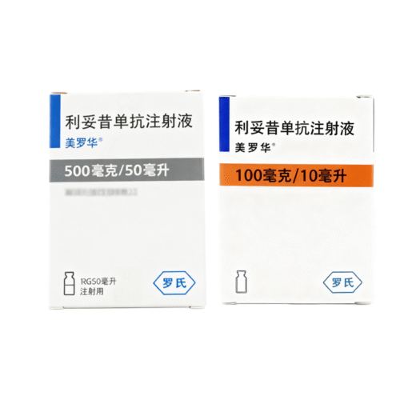Click the RG50毫升 label text
Viewport: 400px width, 400px height.
pyautogui.click(x=98, y=282)
